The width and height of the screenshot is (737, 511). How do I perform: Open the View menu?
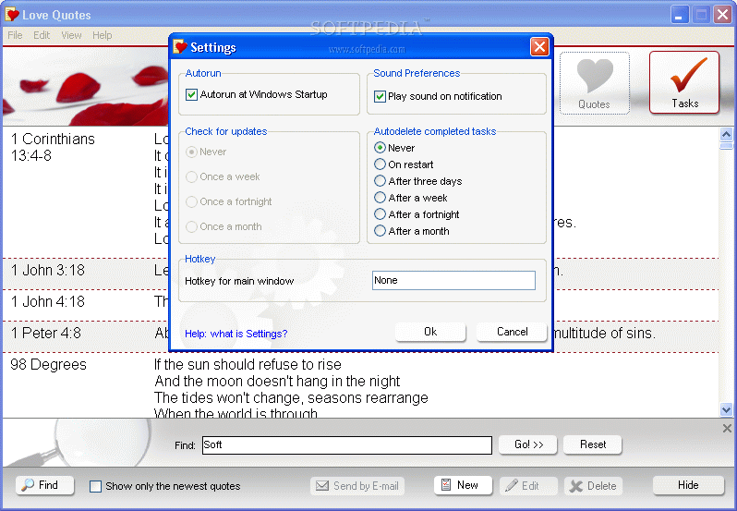(x=71, y=35)
